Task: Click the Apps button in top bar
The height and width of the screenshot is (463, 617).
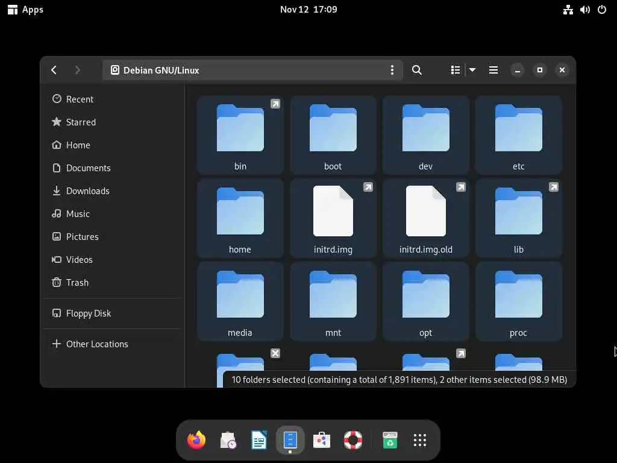Action: click(25, 10)
